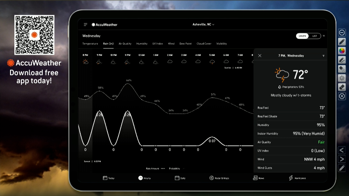Click the Air Quality Fair value

coord(321,142)
